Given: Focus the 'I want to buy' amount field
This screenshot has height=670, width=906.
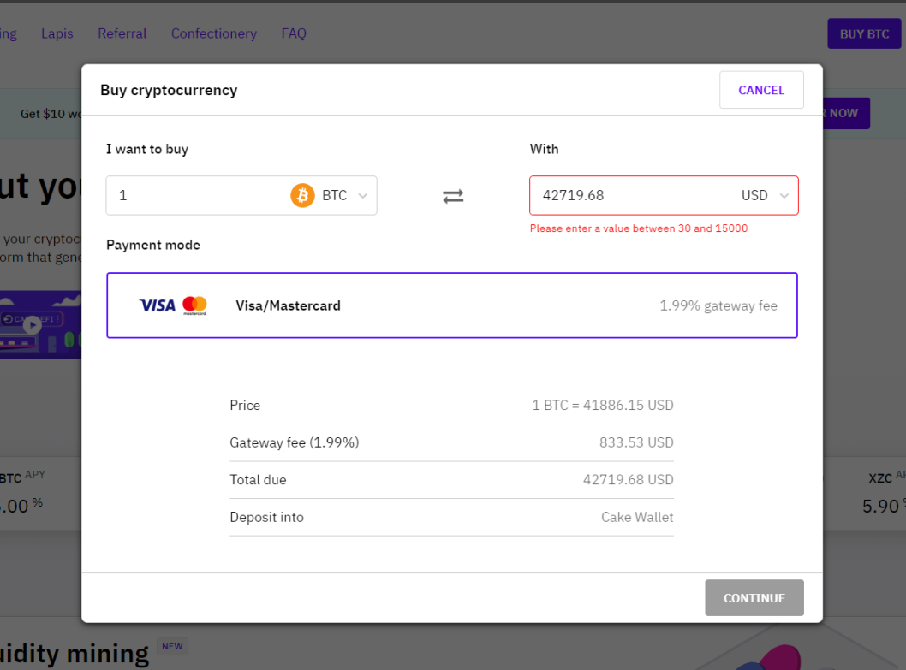Looking at the screenshot, I should (x=197, y=196).
